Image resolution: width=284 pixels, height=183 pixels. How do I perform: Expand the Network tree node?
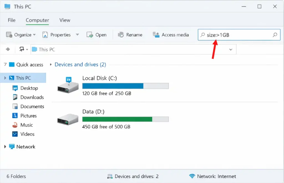[5, 147]
